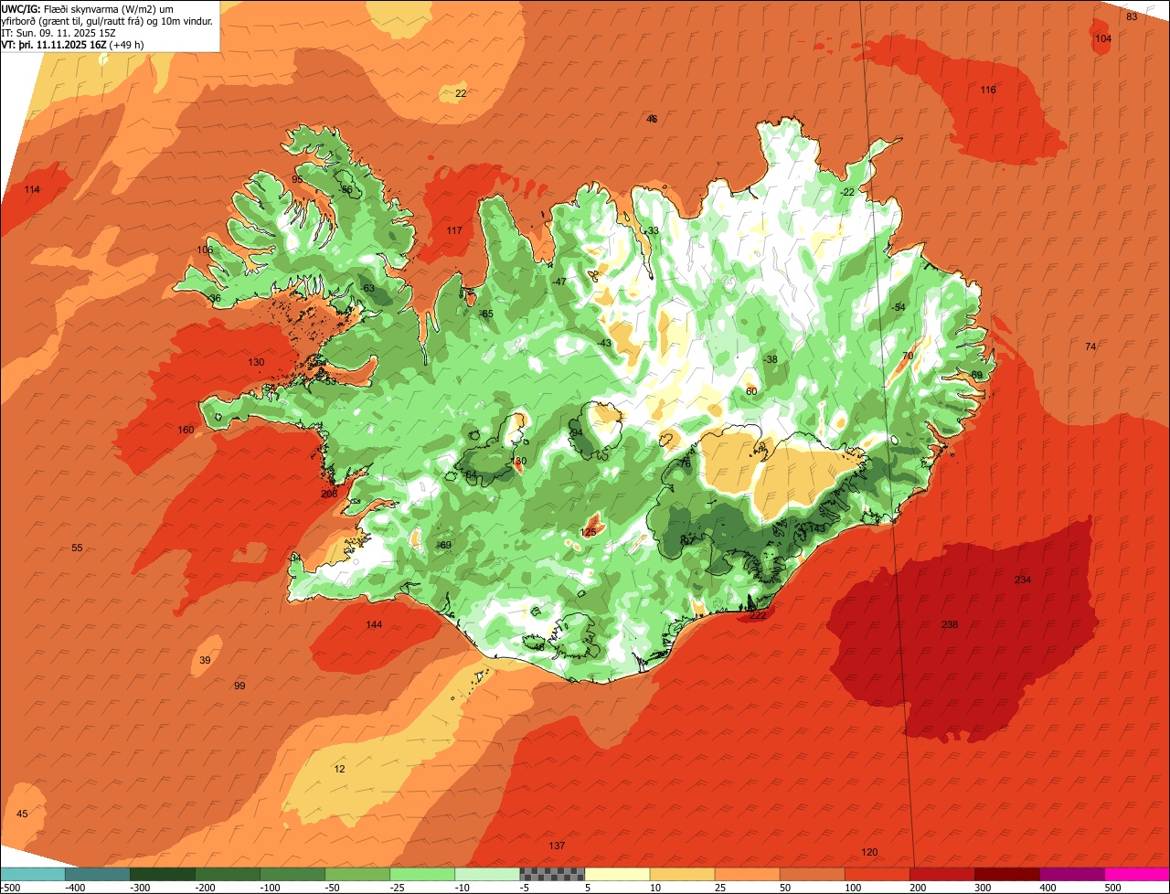Click the map value 116 in the northeast sea
The width and height of the screenshot is (1170, 894).
coord(988,90)
